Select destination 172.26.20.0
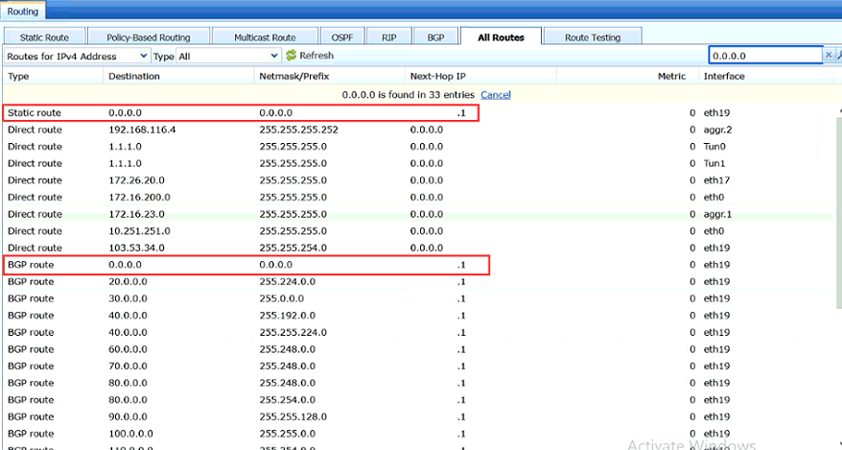The image size is (842, 450). click(x=136, y=180)
